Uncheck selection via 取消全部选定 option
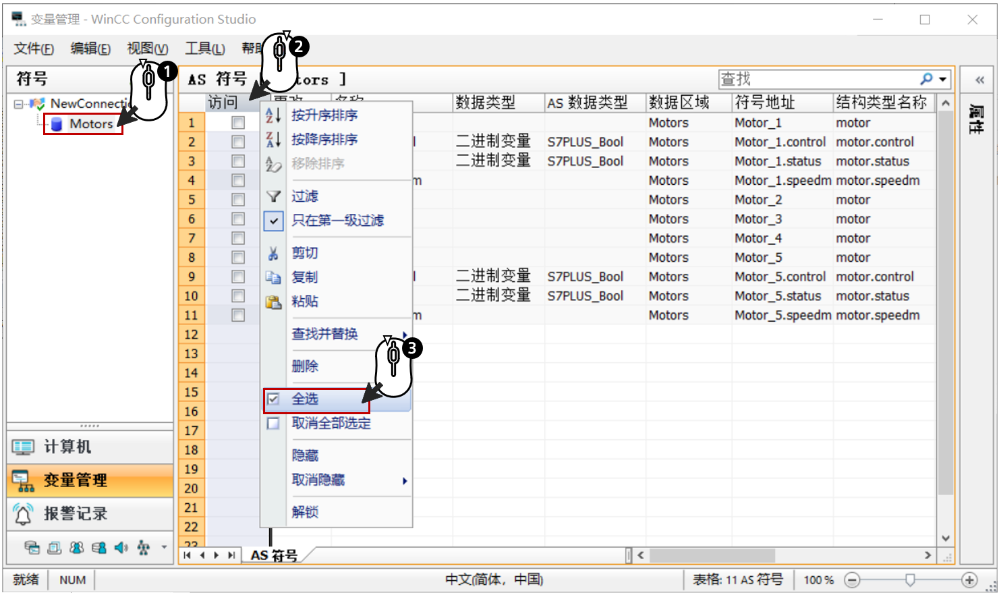 coord(332,424)
